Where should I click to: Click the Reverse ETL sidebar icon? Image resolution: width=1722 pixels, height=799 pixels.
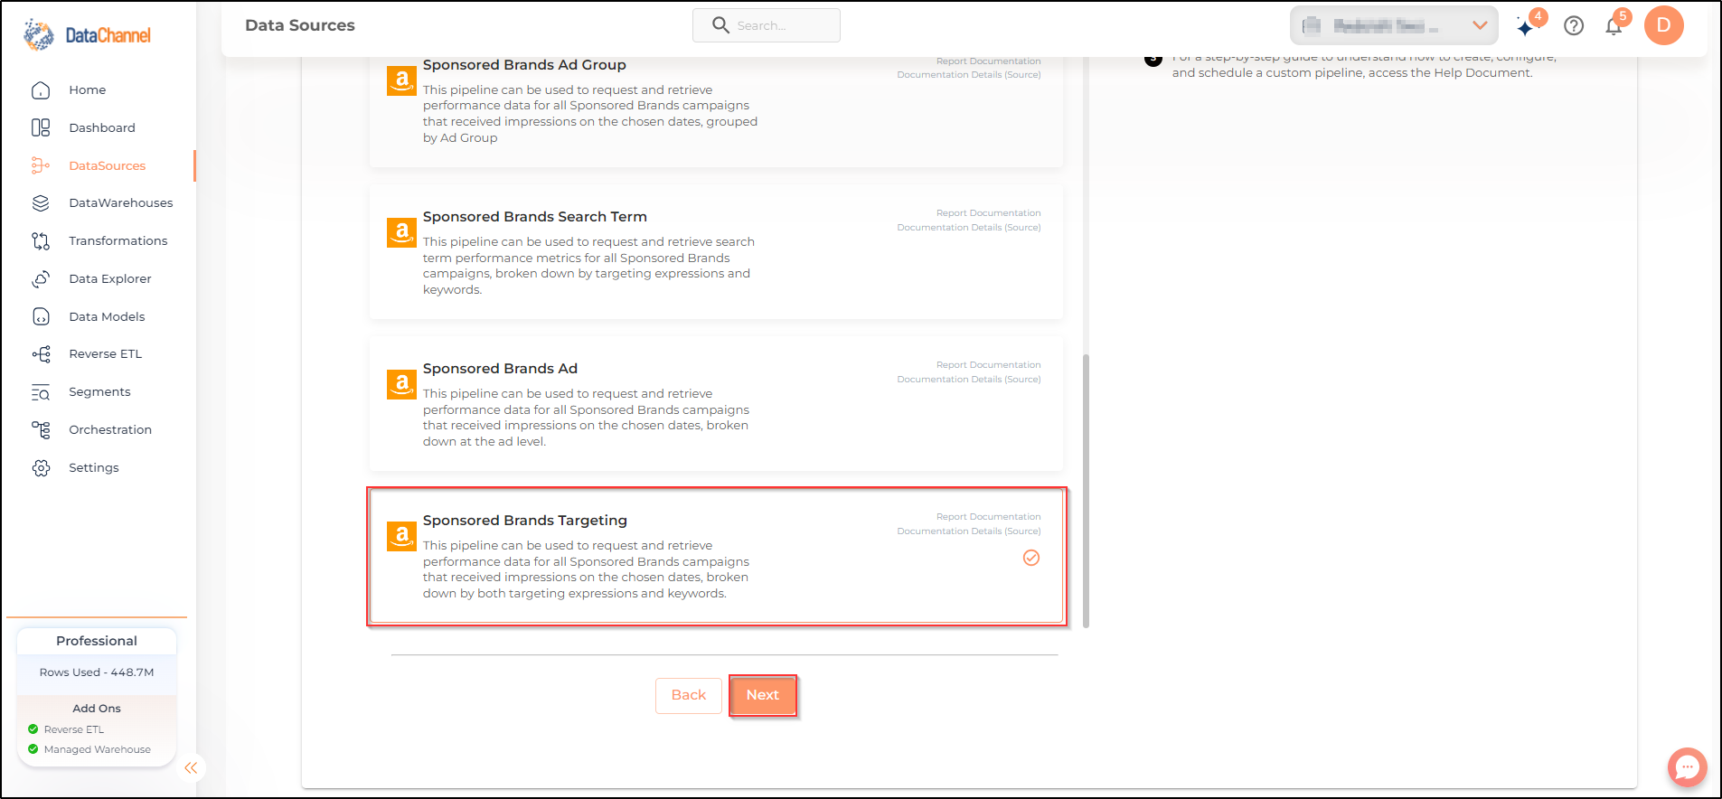[41, 354]
